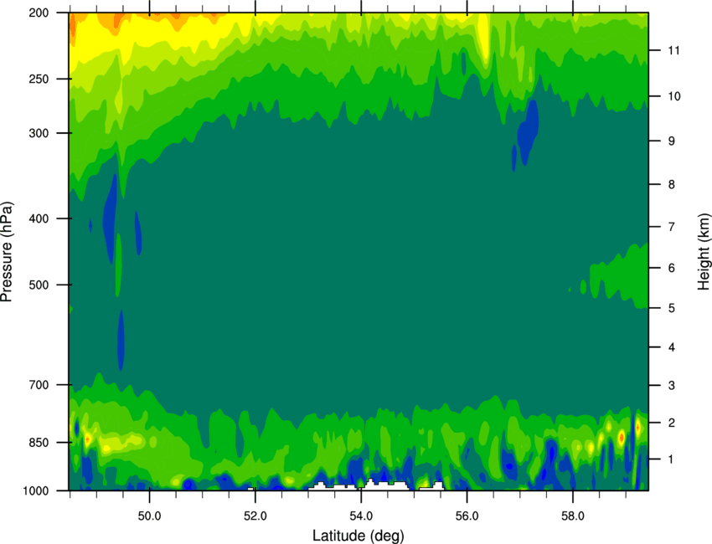Click the 11 km height label
712x544 pixels.
coord(674,50)
